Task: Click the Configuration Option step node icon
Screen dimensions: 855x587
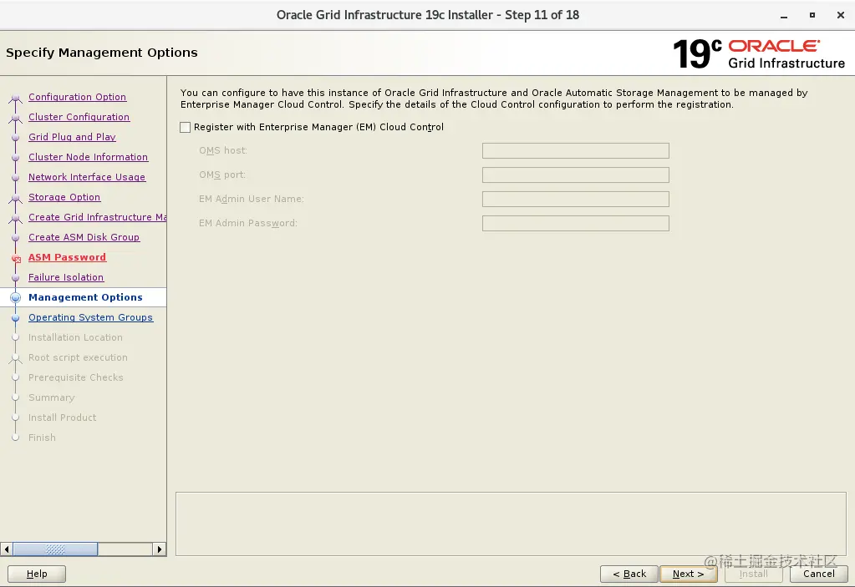Action: click(x=16, y=98)
